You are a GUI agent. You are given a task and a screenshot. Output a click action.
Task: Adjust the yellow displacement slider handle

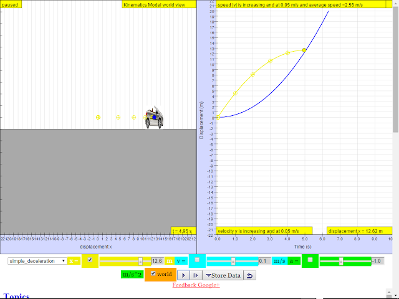point(140,261)
